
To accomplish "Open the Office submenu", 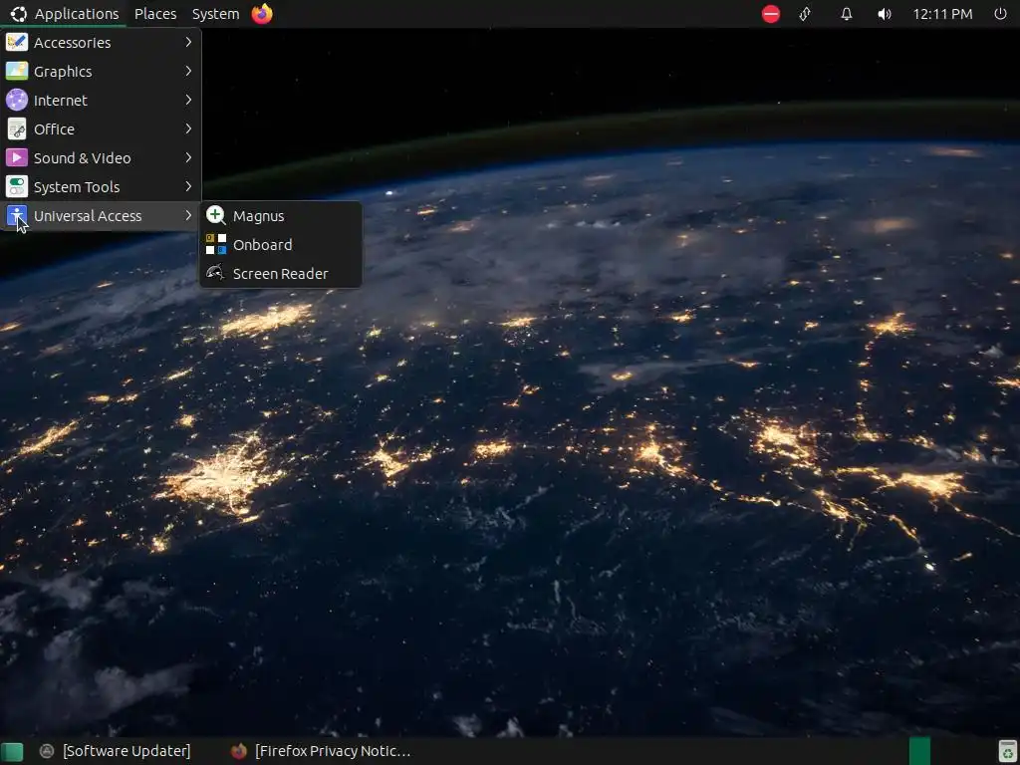I will [101, 128].
